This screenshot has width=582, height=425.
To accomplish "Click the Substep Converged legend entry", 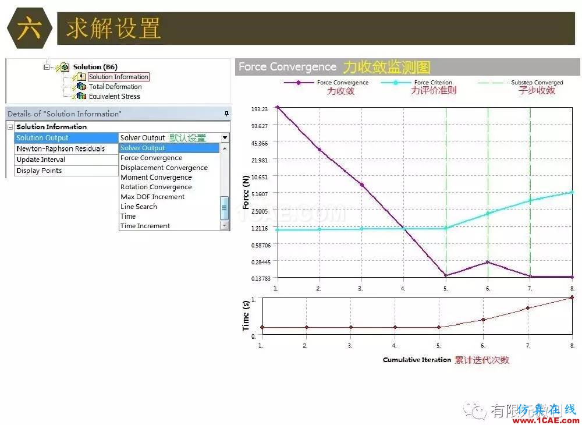I will 520,83.
